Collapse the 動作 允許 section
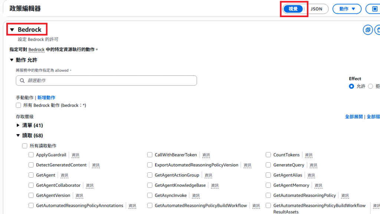The image size is (380, 214). coord(12,60)
